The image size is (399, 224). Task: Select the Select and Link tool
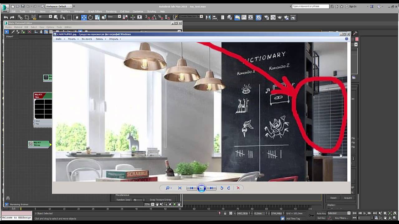coord(20,17)
